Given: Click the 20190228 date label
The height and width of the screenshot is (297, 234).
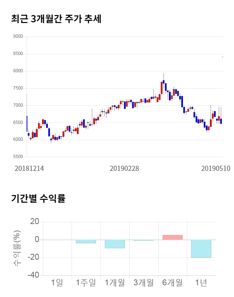Looking at the screenshot, I should coord(124,169).
